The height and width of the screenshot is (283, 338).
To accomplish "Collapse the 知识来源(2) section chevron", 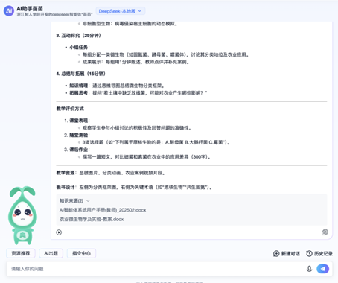I will (88, 200).
